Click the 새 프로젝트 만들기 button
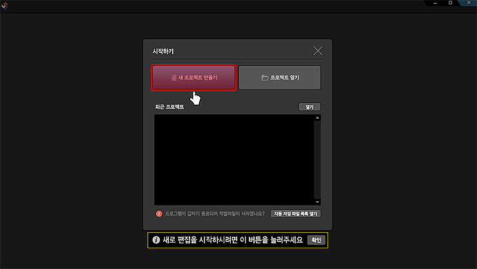 [194, 77]
